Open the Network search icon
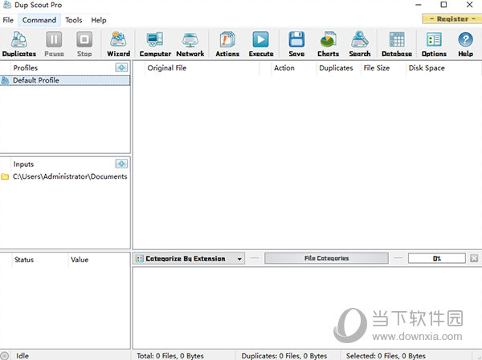 click(190, 44)
